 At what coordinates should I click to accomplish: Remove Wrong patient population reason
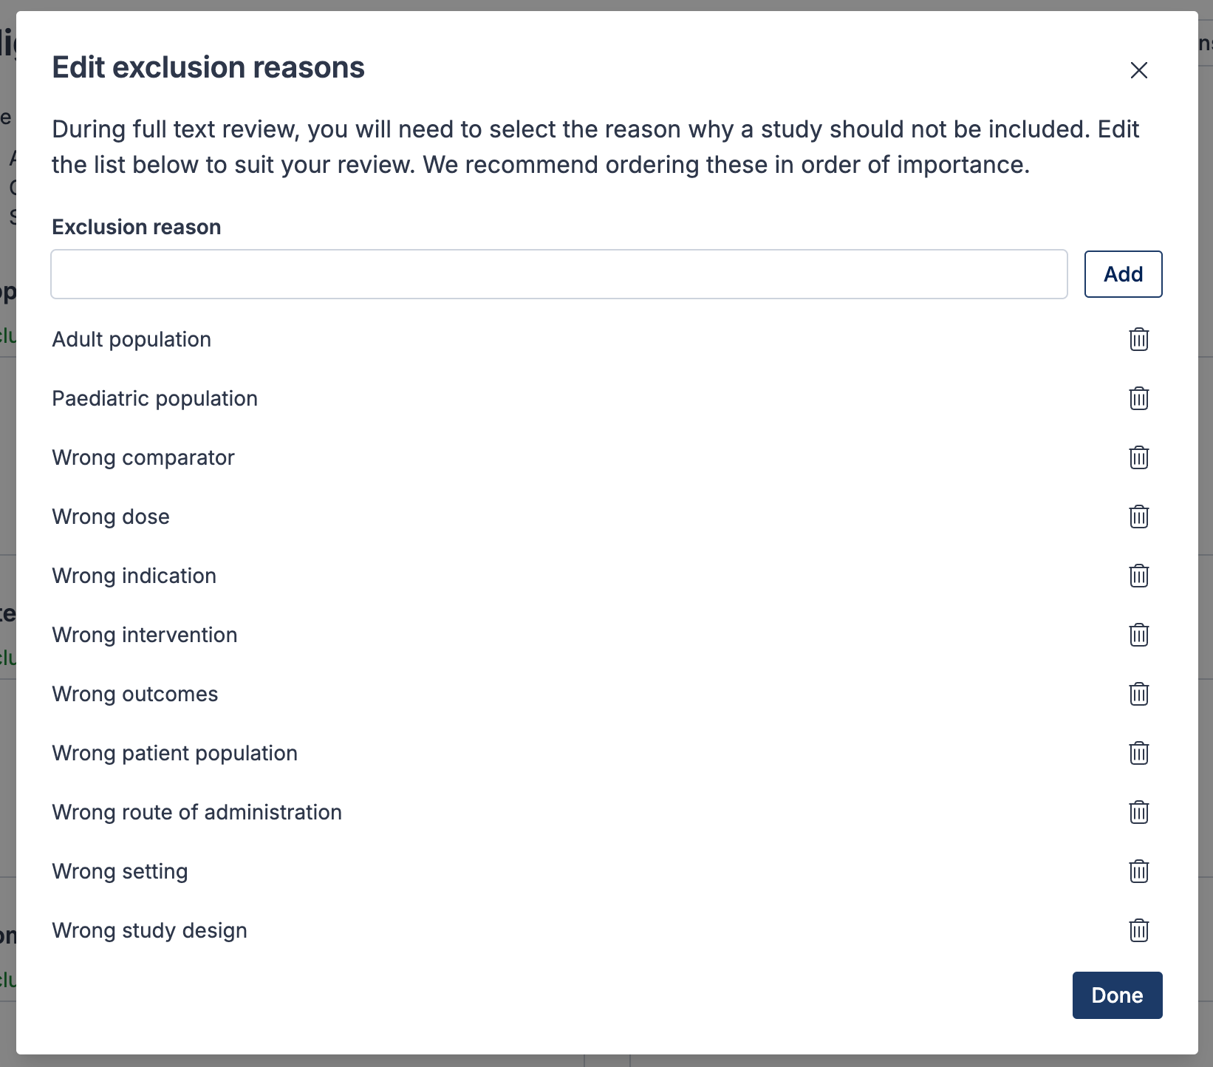click(1138, 753)
